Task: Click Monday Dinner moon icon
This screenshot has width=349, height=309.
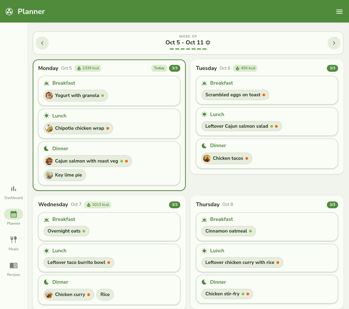Action: pyautogui.click(x=46, y=149)
